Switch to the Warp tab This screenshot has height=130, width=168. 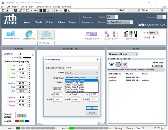pyautogui.click(x=27, y=22)
